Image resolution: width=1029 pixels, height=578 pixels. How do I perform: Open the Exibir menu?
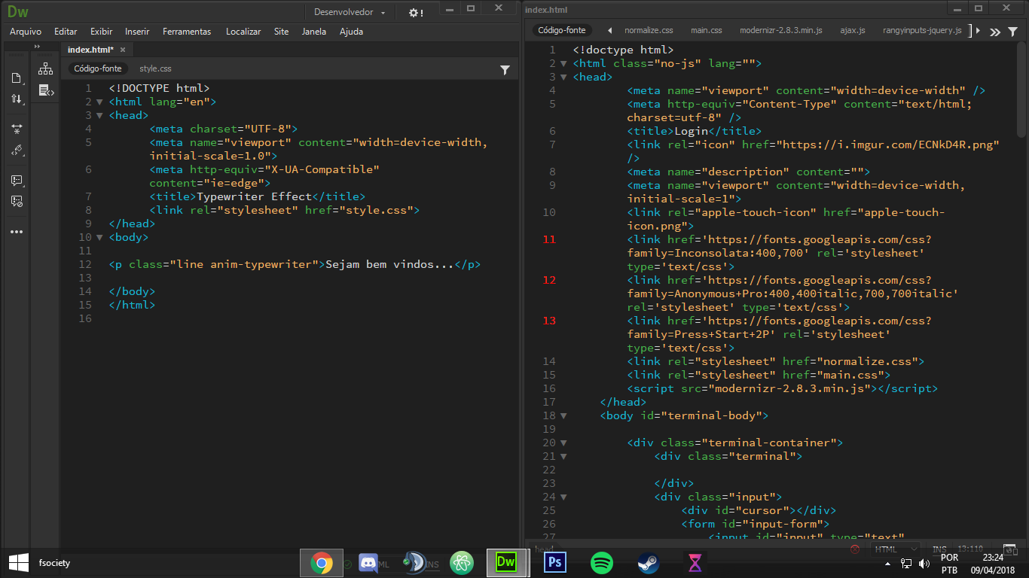[101, 32]
